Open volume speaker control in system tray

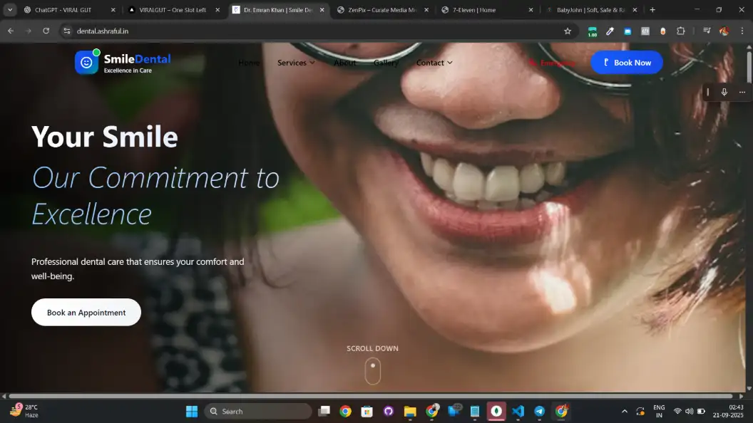[689, 412]
